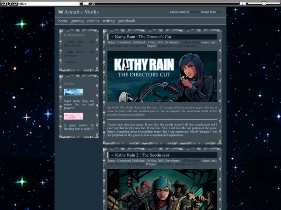Click the Kathy Rain 2 Soothsayer artwork image
This screenshot has width=281, height=210.
point(162,189)
